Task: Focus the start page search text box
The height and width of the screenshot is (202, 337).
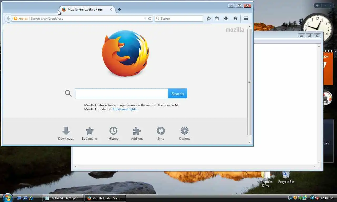Action: click(x=121, y=94)
